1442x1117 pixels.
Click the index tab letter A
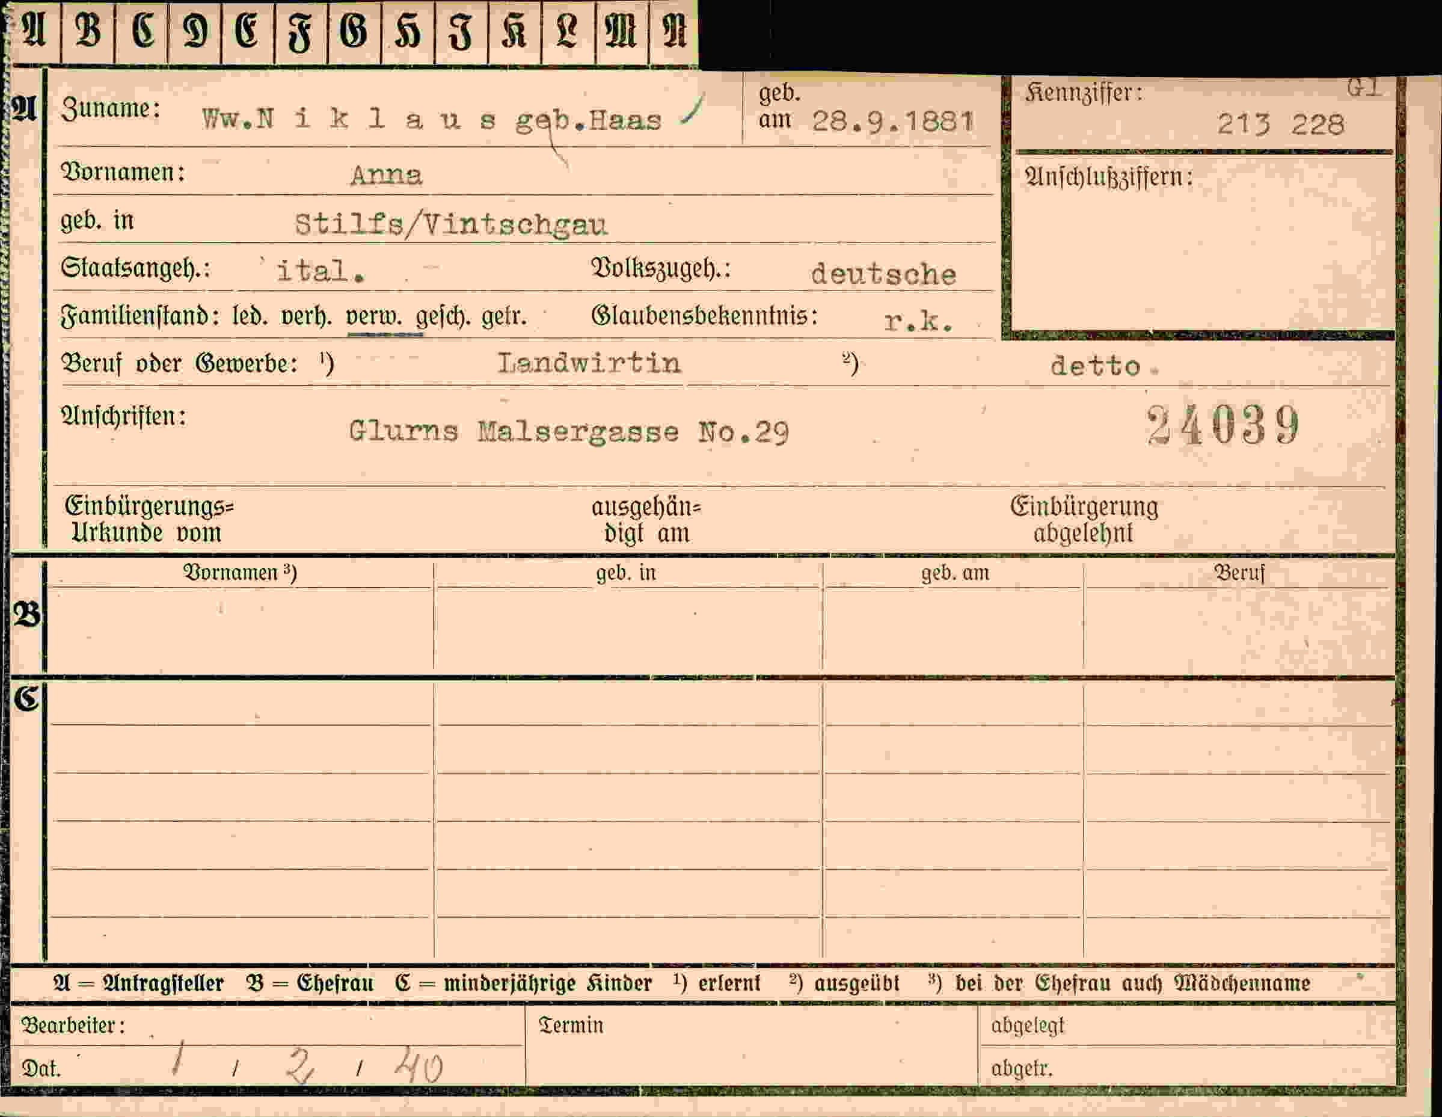tap(34, 31)
